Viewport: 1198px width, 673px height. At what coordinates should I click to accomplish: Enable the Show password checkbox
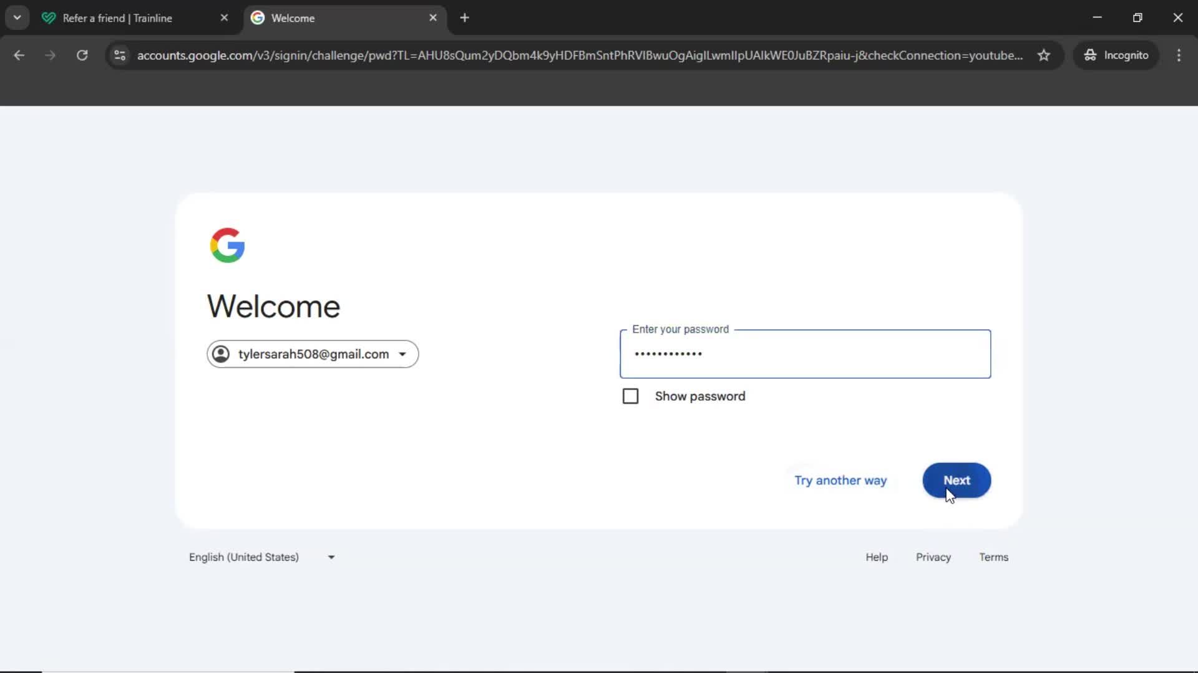(x=630, y=396)
